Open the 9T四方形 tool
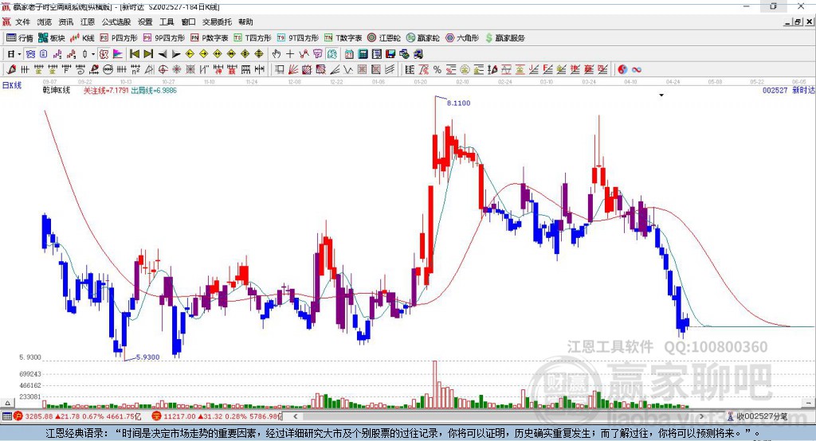Viewport: 816px width, 441px height. click(x=298, y=38)
